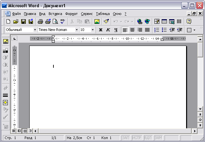Screen dimensions: 205x142
Task: Open the Таблица menu
Action: pos(103,14)
